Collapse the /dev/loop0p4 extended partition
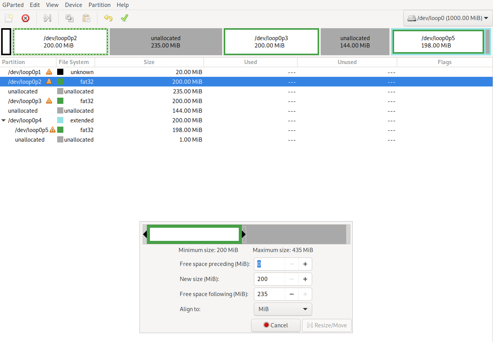This screenshot has width=493, height=342. [x=4, y=120]
